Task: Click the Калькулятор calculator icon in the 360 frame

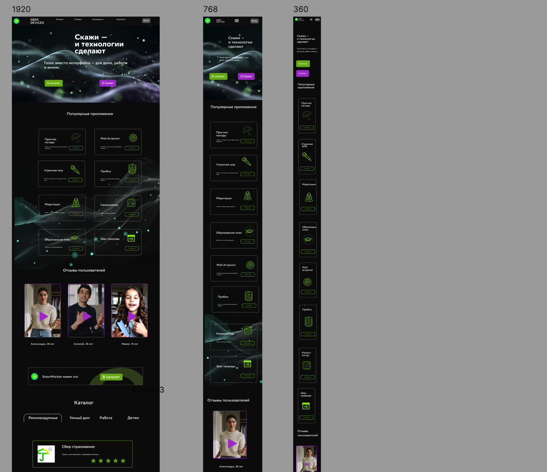Action: click(x=307, y=365)
